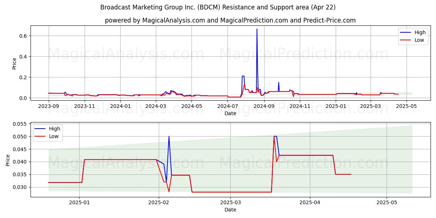Select the 2025-03 label on top chart axis
The width and height of the screenshot is (436, 218).
click(371, 106)
